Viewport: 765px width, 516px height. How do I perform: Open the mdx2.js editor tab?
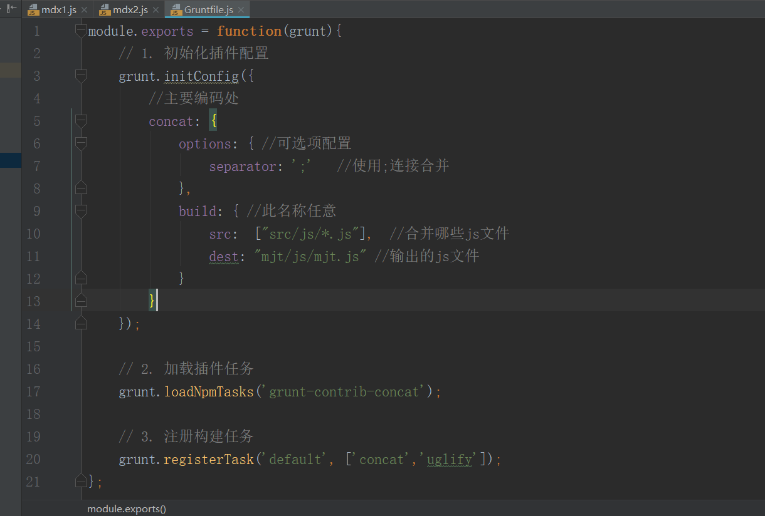[130, 10]
